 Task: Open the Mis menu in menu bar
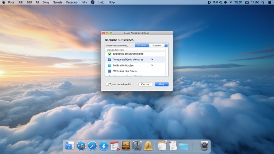[x=85, y=2]
